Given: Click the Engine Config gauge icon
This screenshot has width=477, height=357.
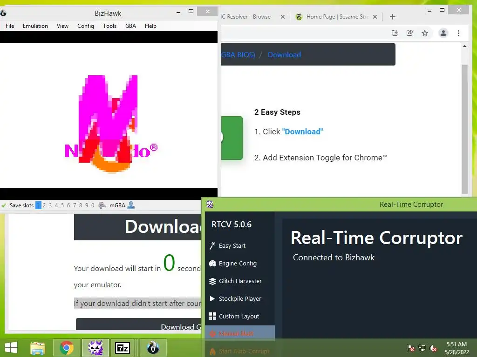Looking at the screenshot, I should click(x=212, y=264).
